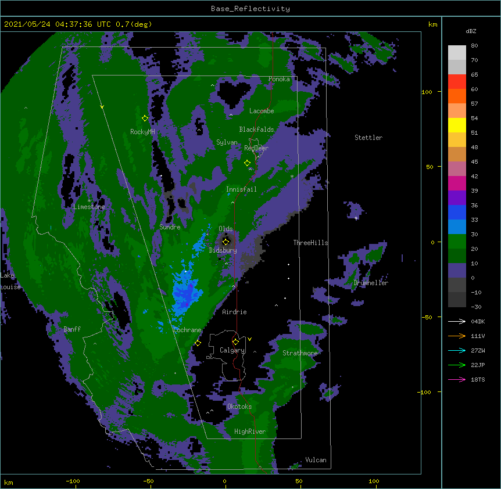501x489 pixels.
Task: Click the yellow diamond marker inside Calgary outline
Action: (x=235, y=342)
